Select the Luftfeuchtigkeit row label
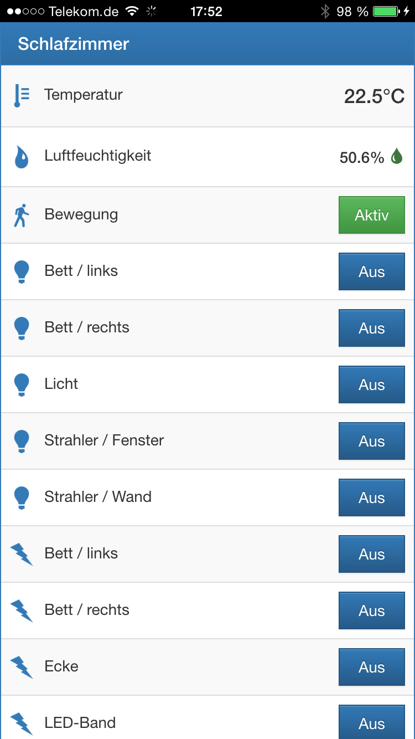 click(97, 156)
